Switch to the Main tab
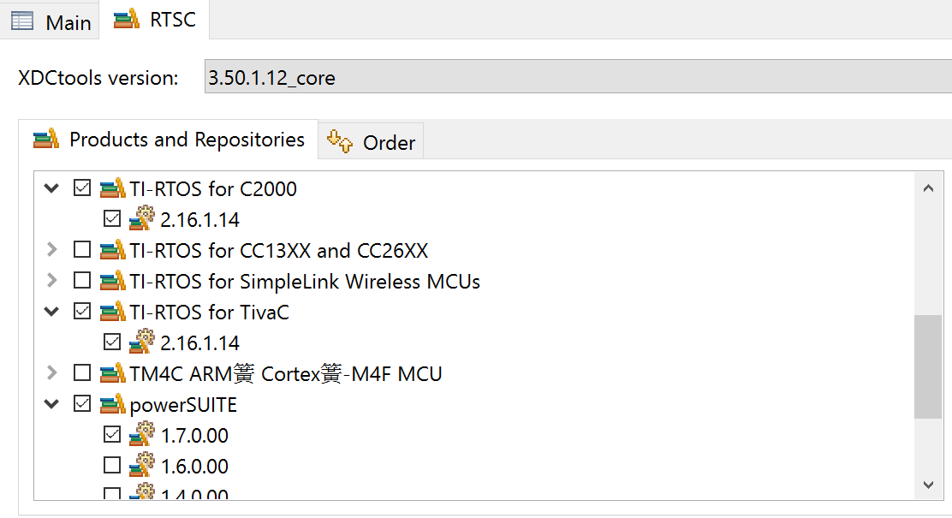952x518 pixels. [51, 22]
